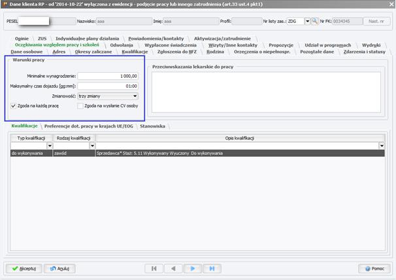Go to the previous record arrow
Image resolution: width=396 pixels, height=280 pixels.
[x=173, y=268]
